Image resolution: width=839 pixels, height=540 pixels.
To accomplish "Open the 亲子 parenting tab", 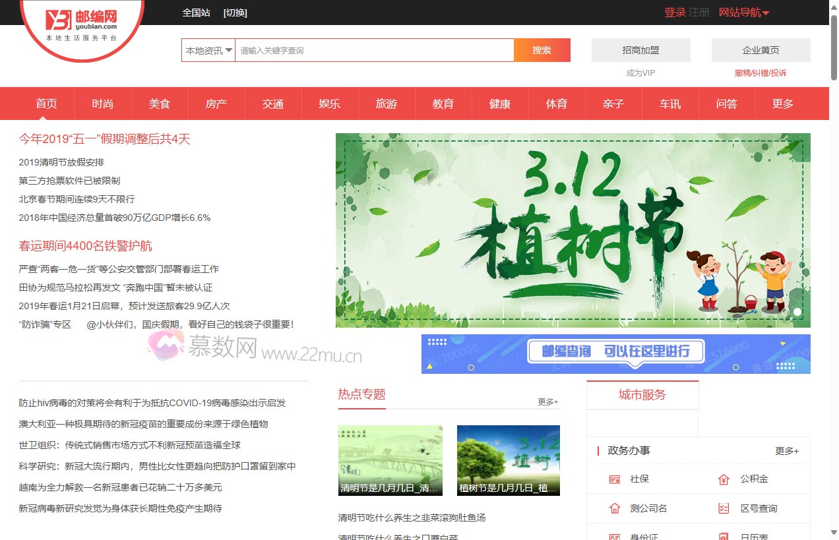I will (613, 103).
